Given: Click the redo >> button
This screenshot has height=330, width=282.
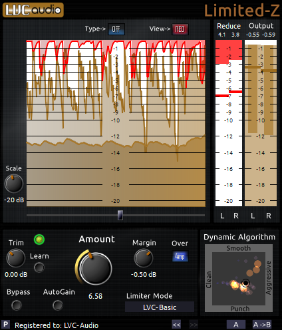Looking at the screenshot, I should 194,325.
